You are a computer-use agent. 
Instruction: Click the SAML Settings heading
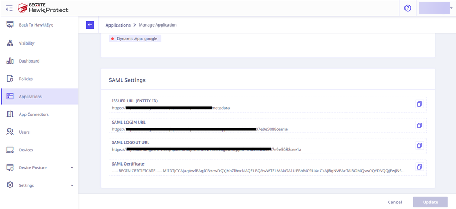click(x=127, y=80)
